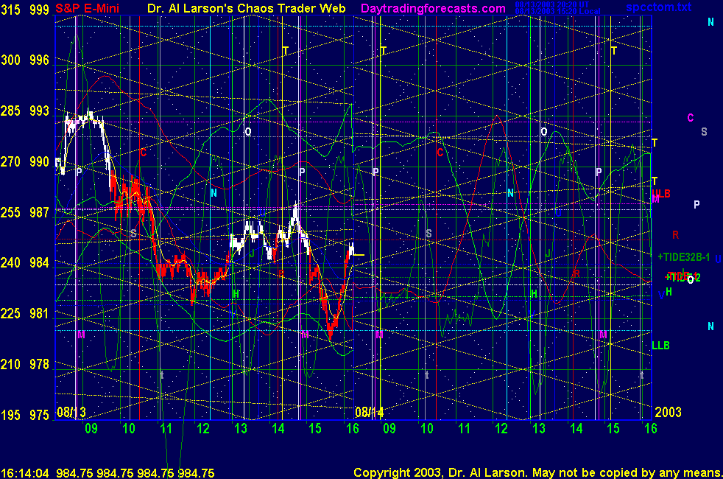This screenshot has width=723, height=479.
Task: Click the white 'P' legend letter outside chart
Action: (696, 204)
